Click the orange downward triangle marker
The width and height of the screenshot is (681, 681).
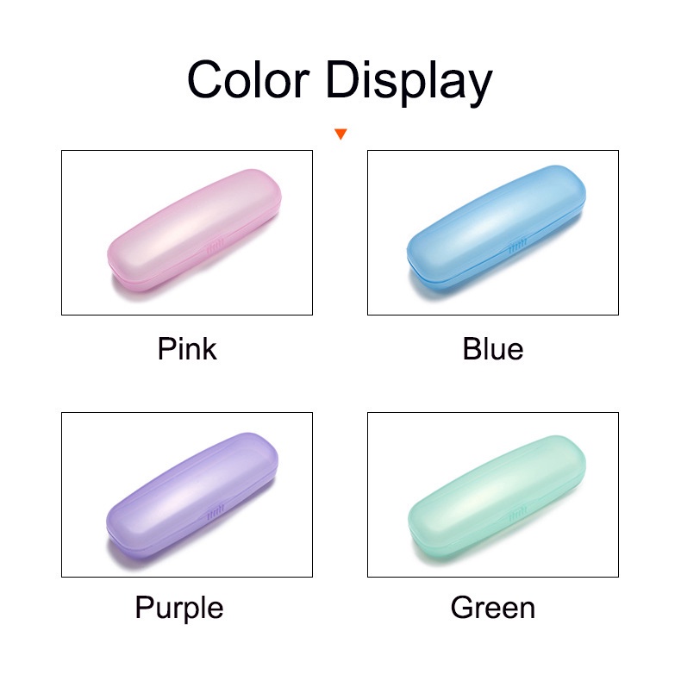(341, 134)
